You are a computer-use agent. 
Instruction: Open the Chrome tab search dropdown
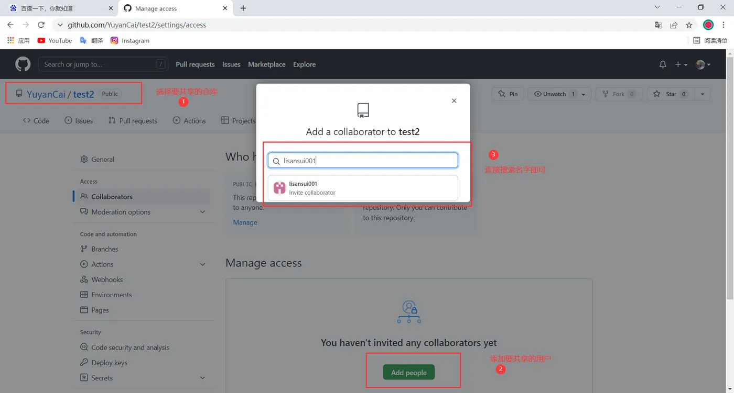pyautogui.click(x=657, y=7)
